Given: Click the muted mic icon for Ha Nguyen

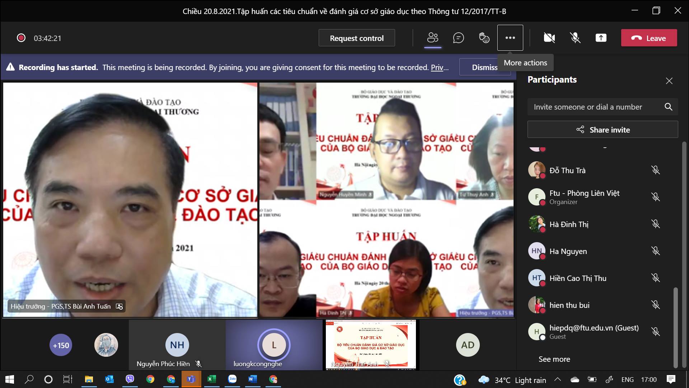Looking at the screenshot, I should pos(655,251).
